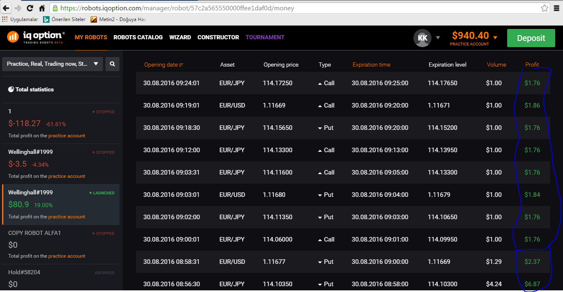This screenshot has height=292, width=563.
Task: Click the $1.84 profit value
Action: [x=532, y=195]
